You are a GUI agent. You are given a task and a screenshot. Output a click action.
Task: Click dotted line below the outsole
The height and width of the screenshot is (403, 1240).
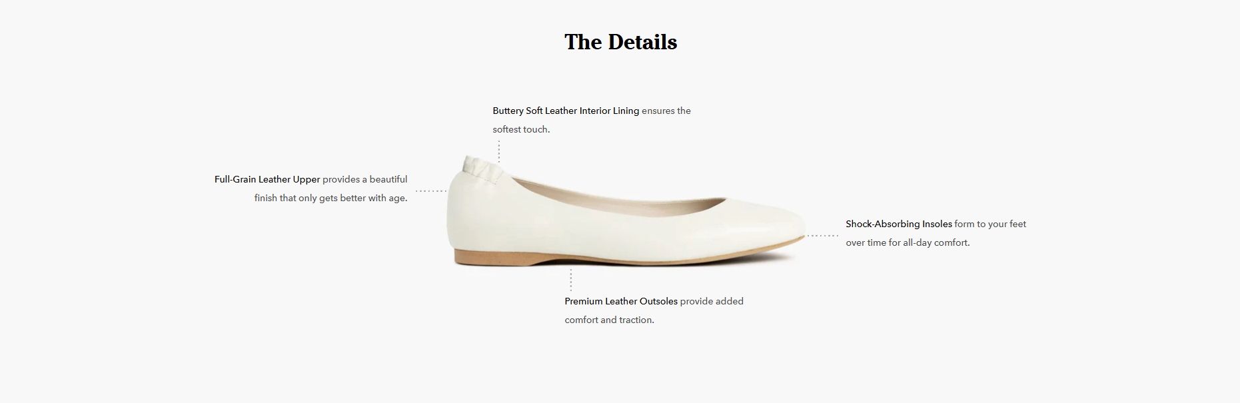click(571, 280)
